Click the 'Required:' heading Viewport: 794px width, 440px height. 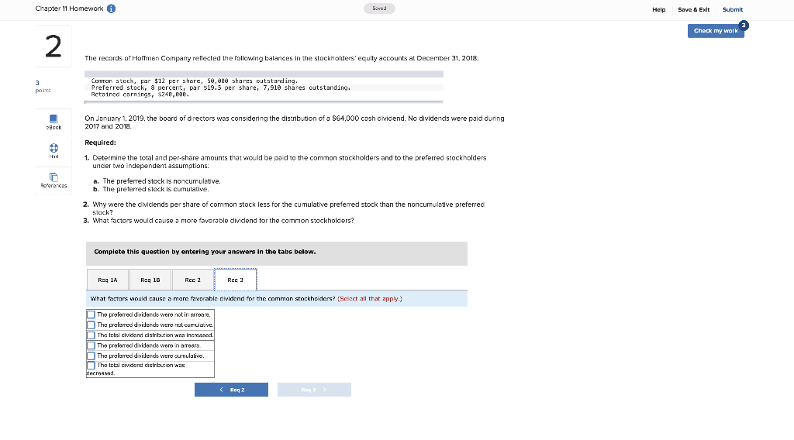pyautogui.click(x=100, y=143)
